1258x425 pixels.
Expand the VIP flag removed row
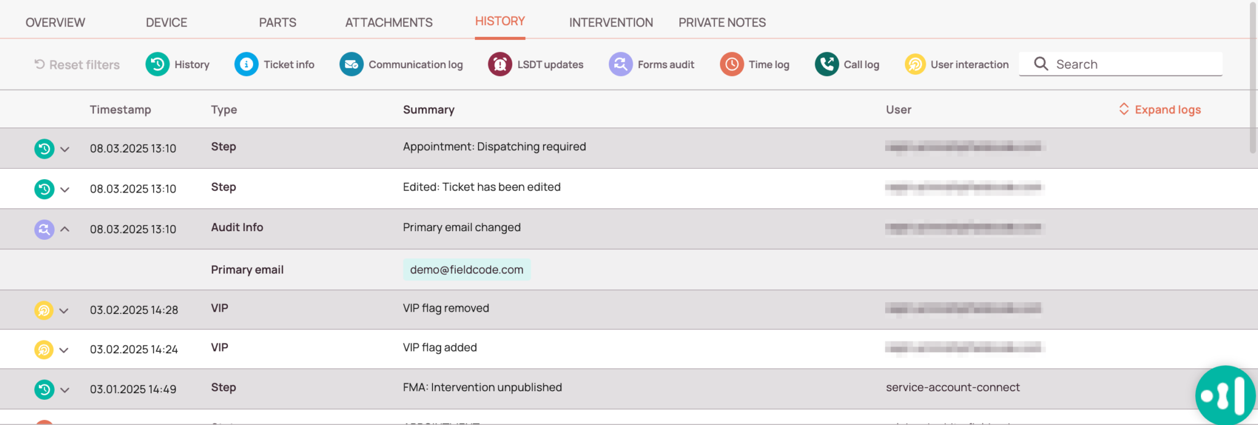64,311
